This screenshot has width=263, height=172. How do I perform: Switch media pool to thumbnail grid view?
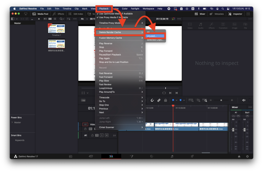click(50, 19)
